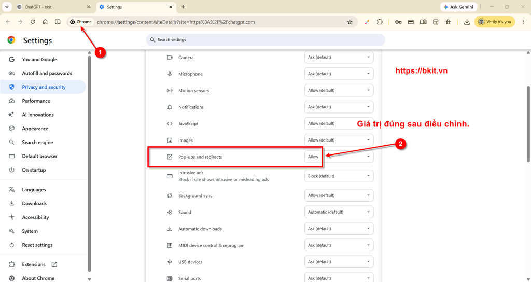The image size is (531, 282).
Task: Open the side panel icon next to Home
Action: click(58, 22)
